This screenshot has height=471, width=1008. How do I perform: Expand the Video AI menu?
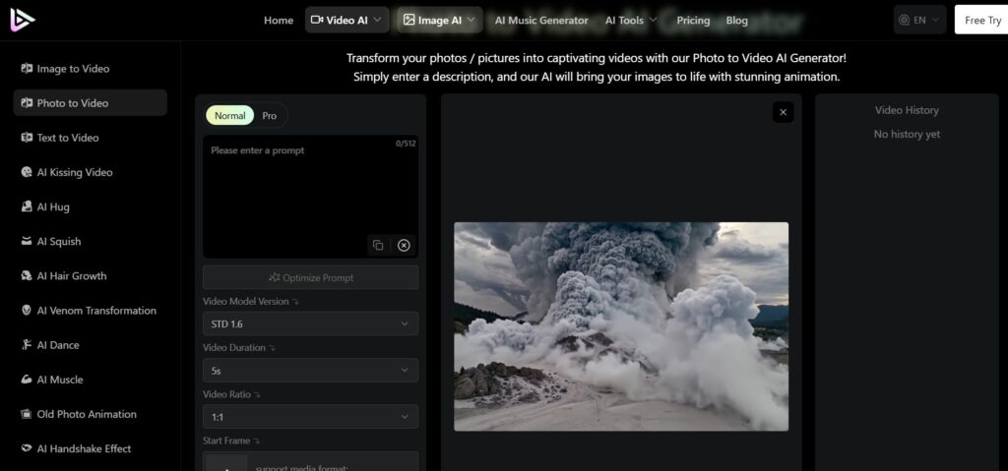[347, 20]
